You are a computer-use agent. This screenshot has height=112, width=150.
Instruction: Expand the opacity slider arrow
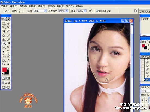(67, 11)
